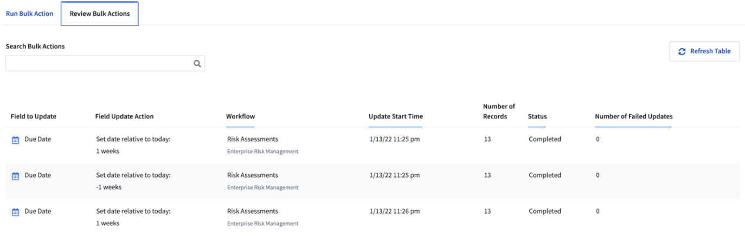Click the Field Update Action column header
This screenshot has width=745, height=236.
(124, 116)
